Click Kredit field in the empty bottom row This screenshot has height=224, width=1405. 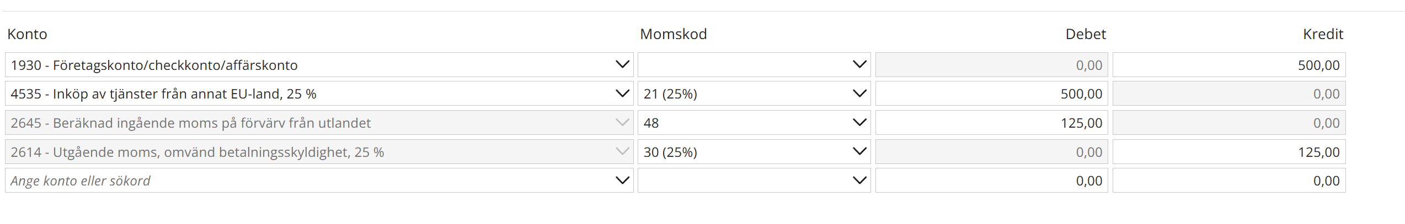tap(1228, 181)
